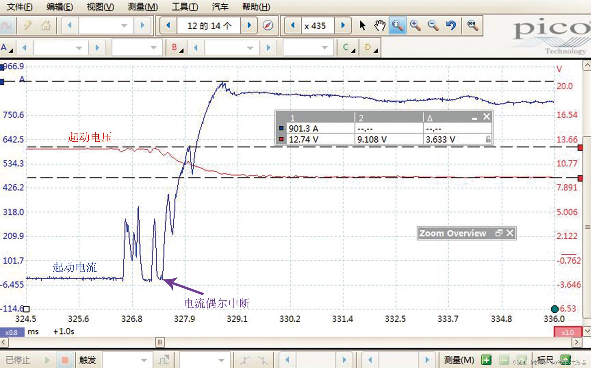This screenshot has width=591, height=368.
Task: Select the arrow pointer tool
Action: (362, 26)
